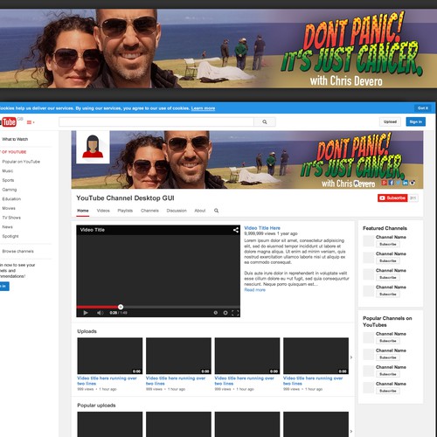Click the progress bar scrubber handle

121,307
